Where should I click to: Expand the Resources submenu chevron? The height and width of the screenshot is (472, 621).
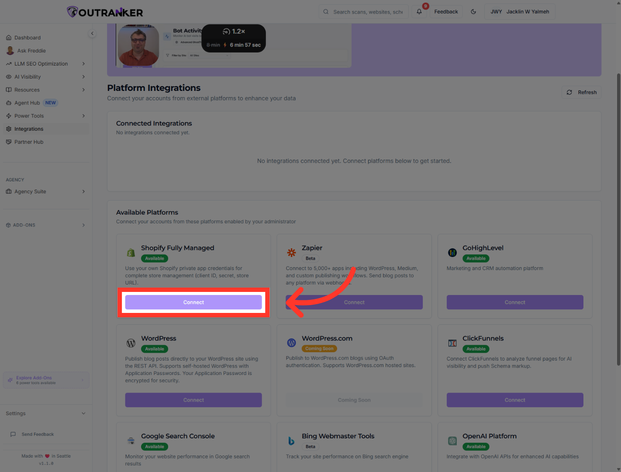(83, 90)
